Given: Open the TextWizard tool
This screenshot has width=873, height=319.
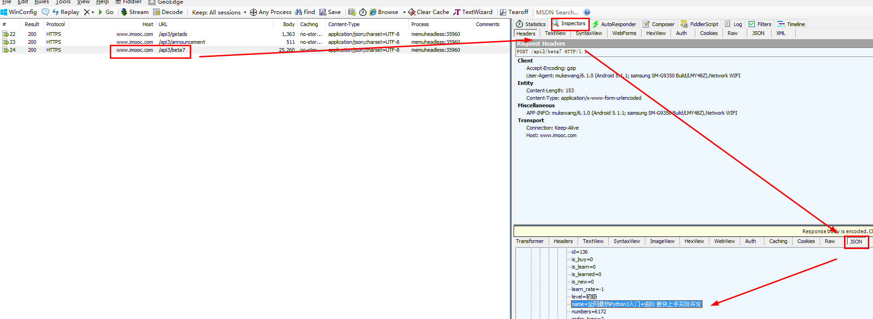Looking at the screenshot, I should (473, 12).
